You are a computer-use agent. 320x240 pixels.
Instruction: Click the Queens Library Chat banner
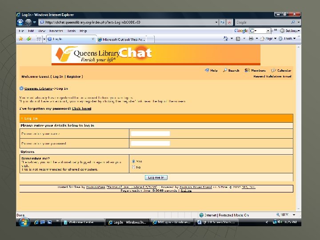pos(156,55)
